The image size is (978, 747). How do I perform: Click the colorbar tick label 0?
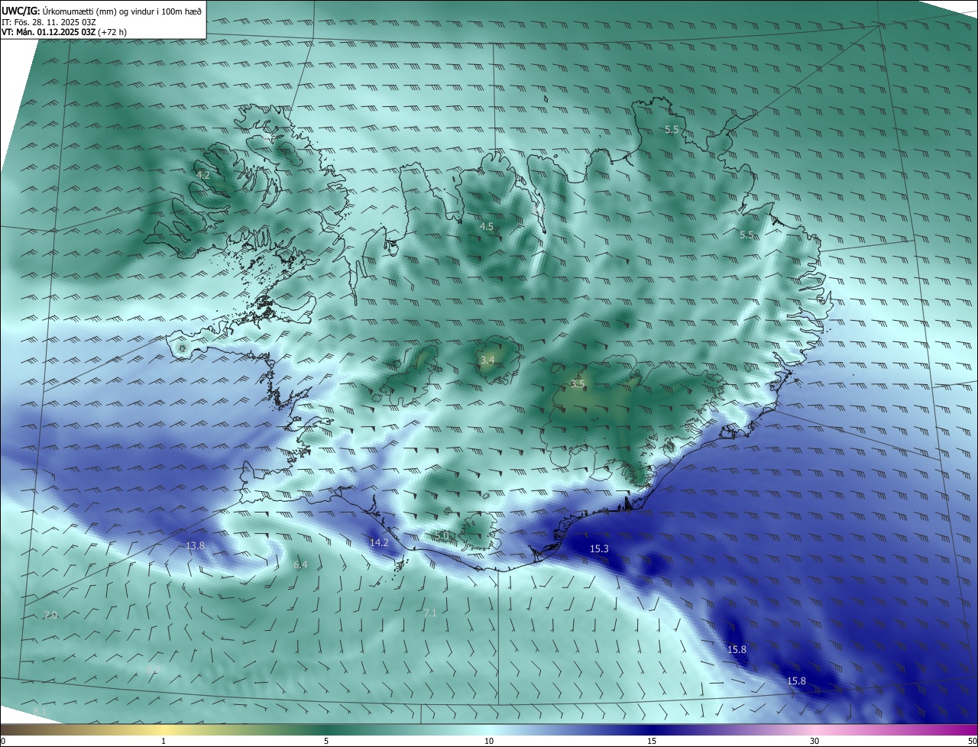[x=3, y=741]
